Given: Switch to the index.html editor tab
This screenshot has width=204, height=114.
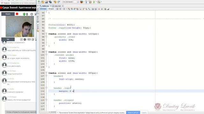Looking at the screenshot, I should click(x=57, y=6).
